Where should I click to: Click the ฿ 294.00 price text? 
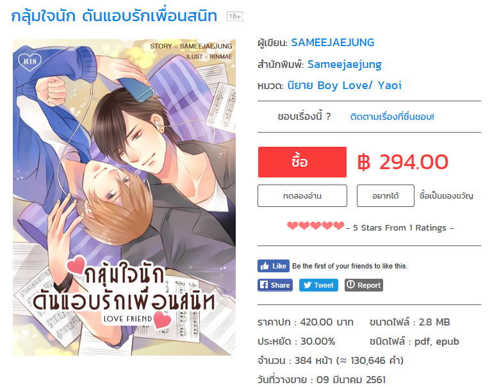(x=402, y=162)
